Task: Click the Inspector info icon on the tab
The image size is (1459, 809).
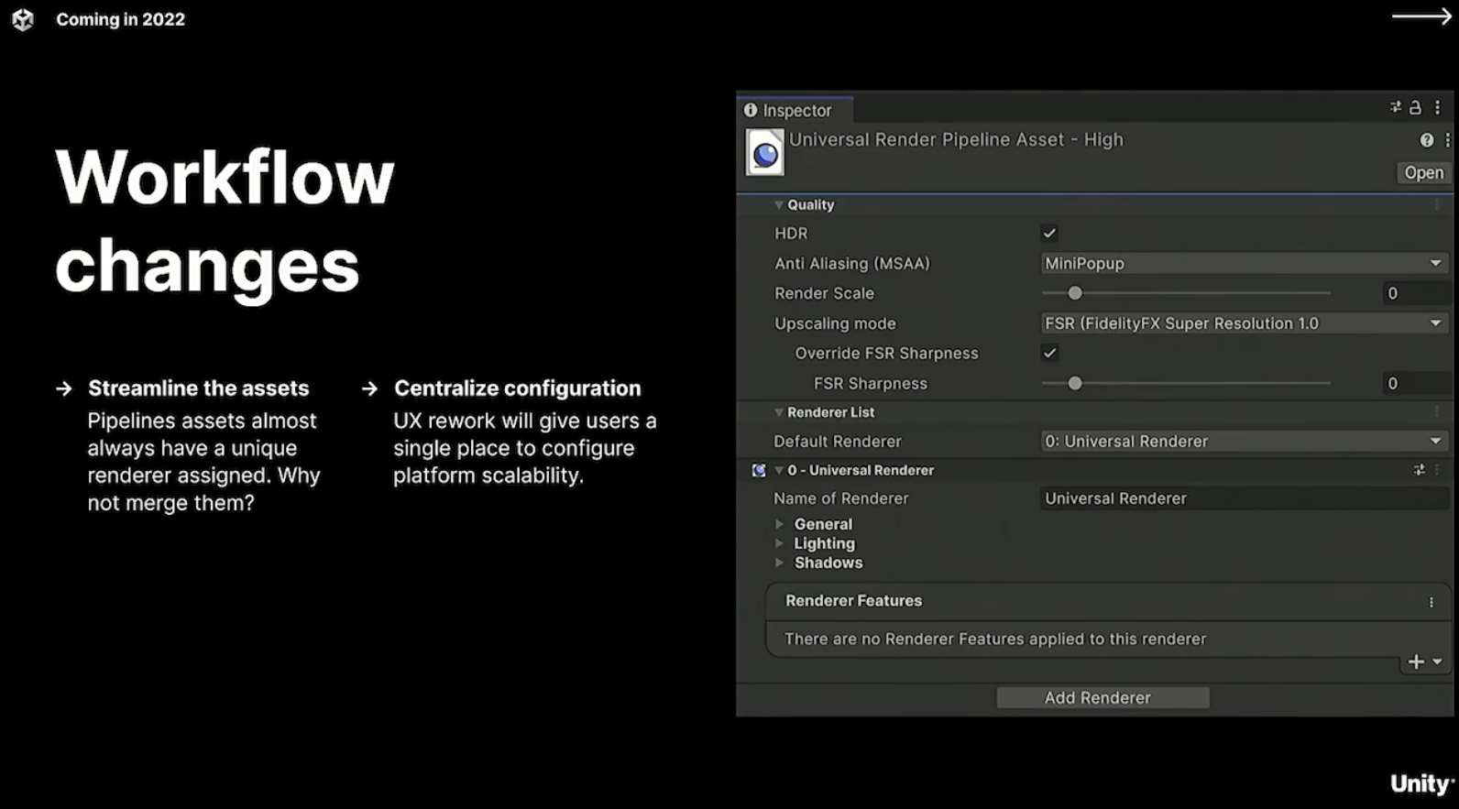Action: [751, 110]
